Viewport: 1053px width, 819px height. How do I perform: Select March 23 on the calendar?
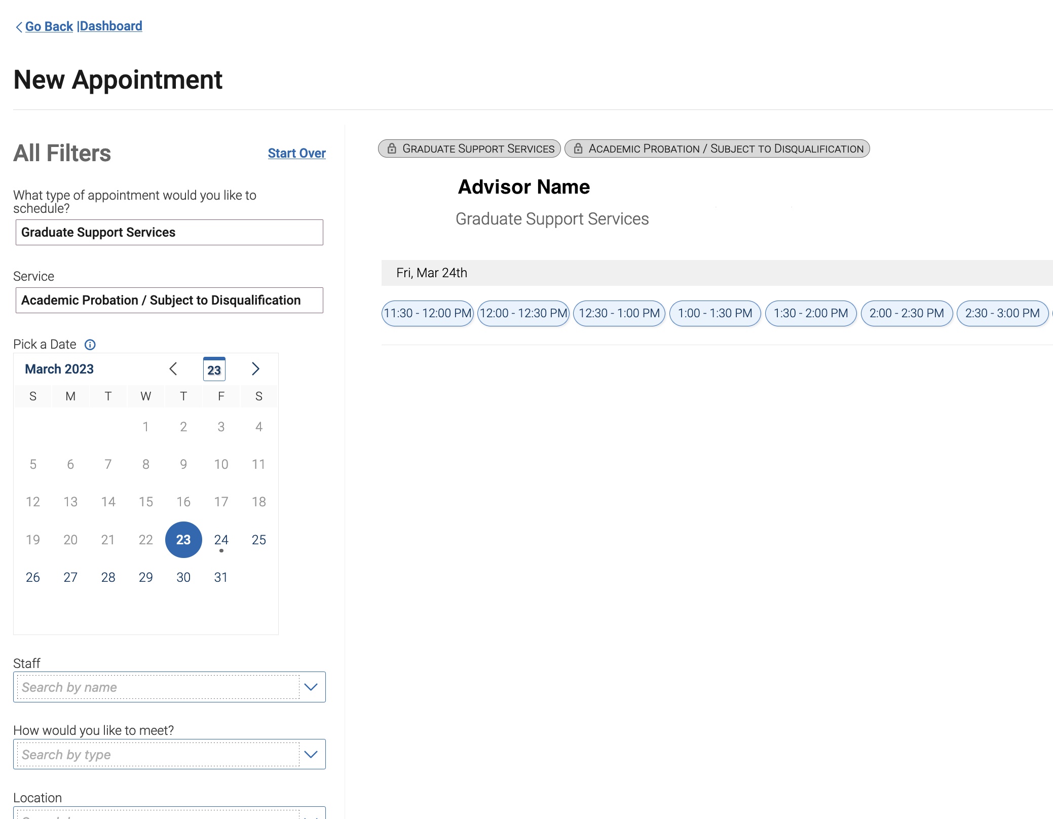coord(183,540)
